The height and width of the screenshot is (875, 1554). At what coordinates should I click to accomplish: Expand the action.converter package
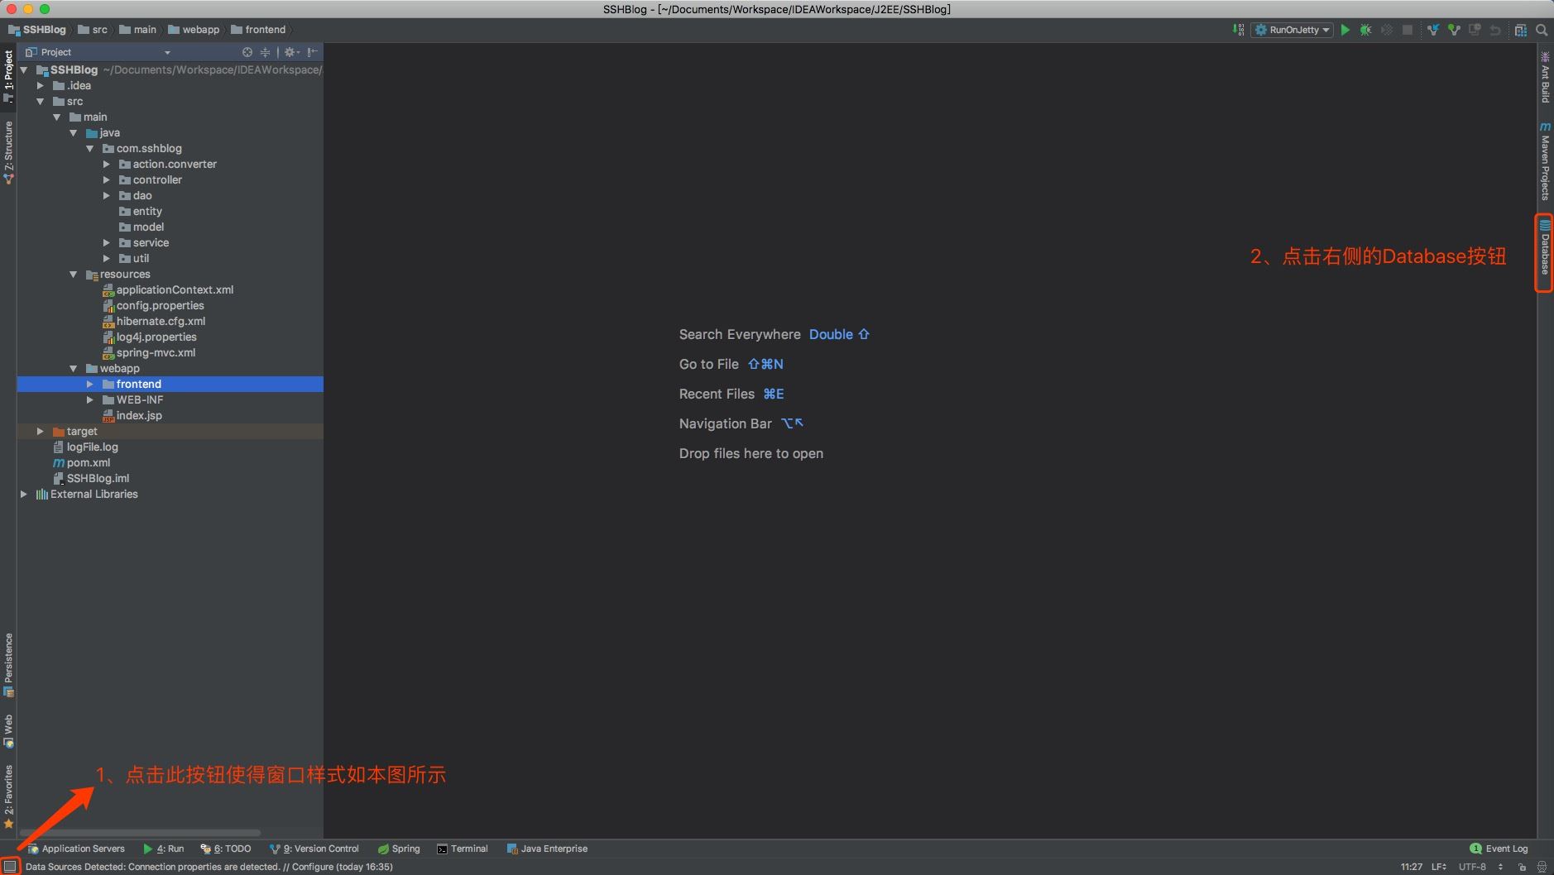tap(106, 165)
